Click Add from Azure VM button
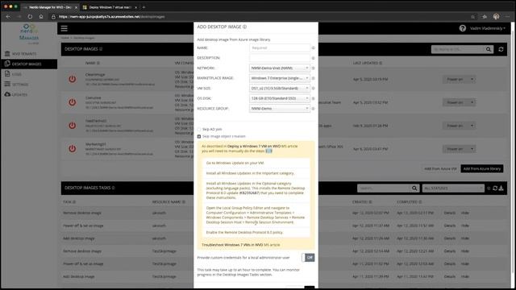Viewport: 516px width, 290px height. (440, 168)
